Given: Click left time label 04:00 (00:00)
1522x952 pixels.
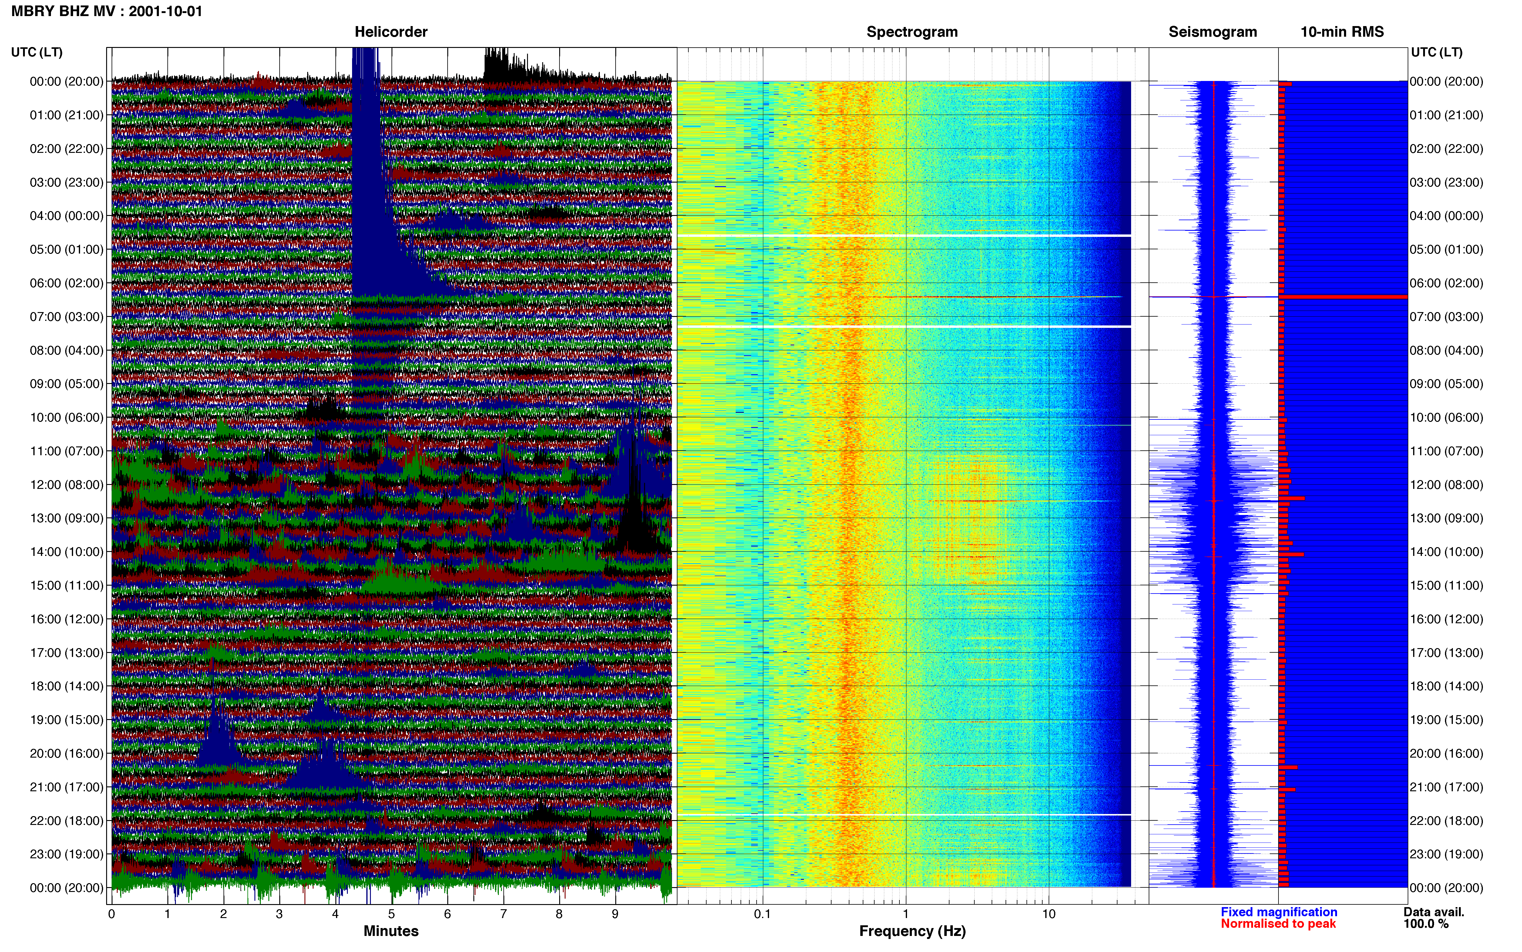Looking at the screenshot, I should [67, 216].
